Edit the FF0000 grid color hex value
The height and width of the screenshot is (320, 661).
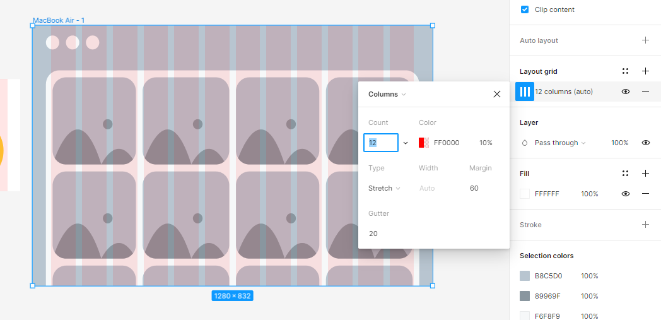coord(447,143)
